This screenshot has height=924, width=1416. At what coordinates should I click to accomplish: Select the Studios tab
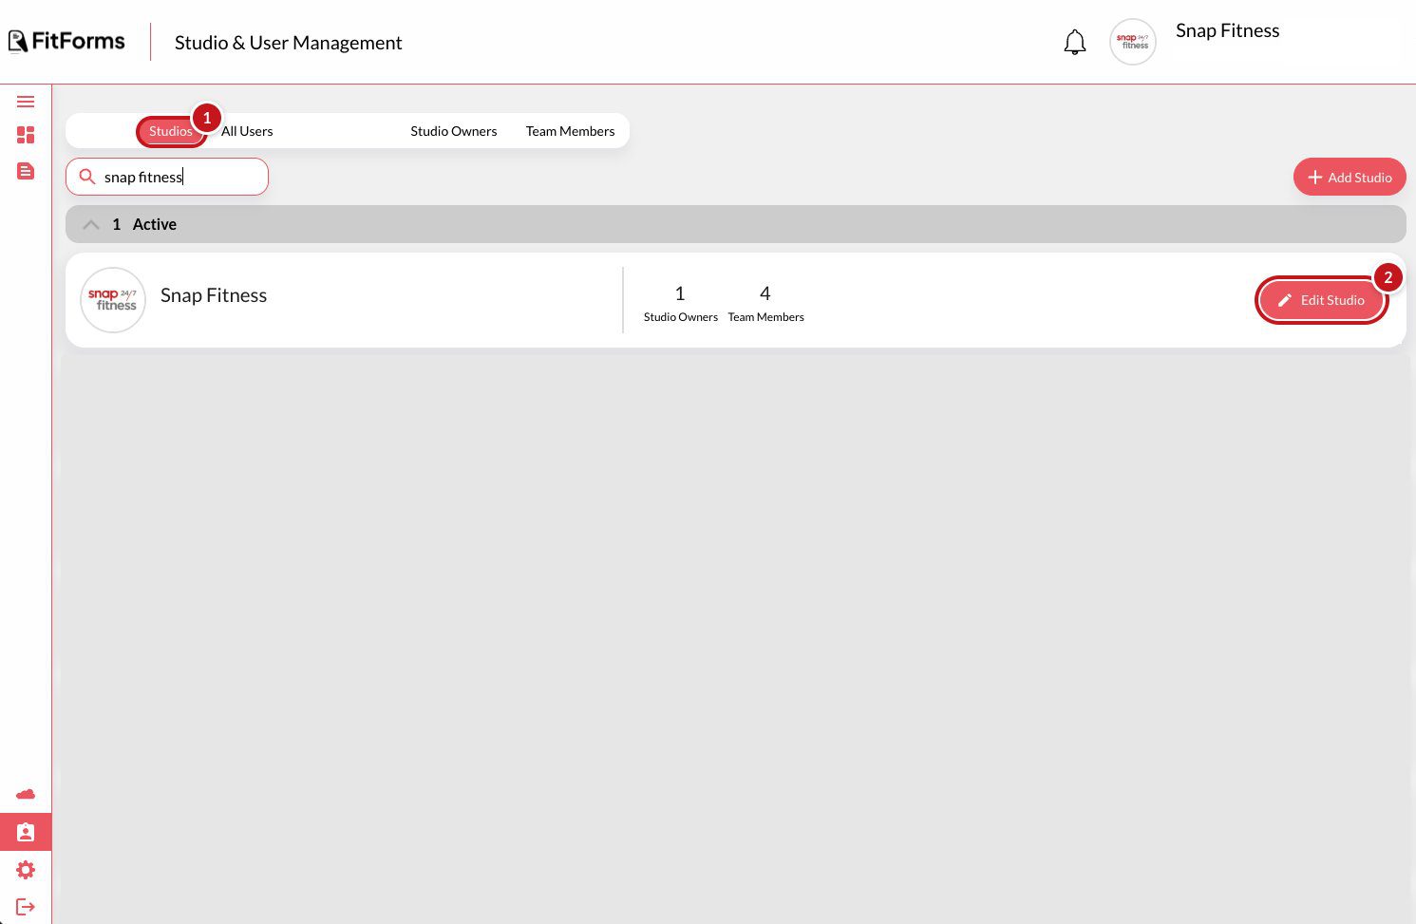(x=171, y=131)
